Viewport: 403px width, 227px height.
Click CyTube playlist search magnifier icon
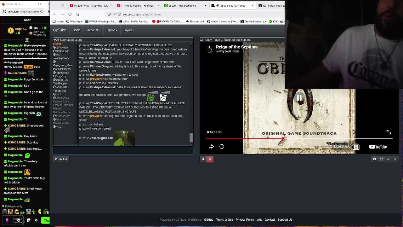click(x=203, y=159)
